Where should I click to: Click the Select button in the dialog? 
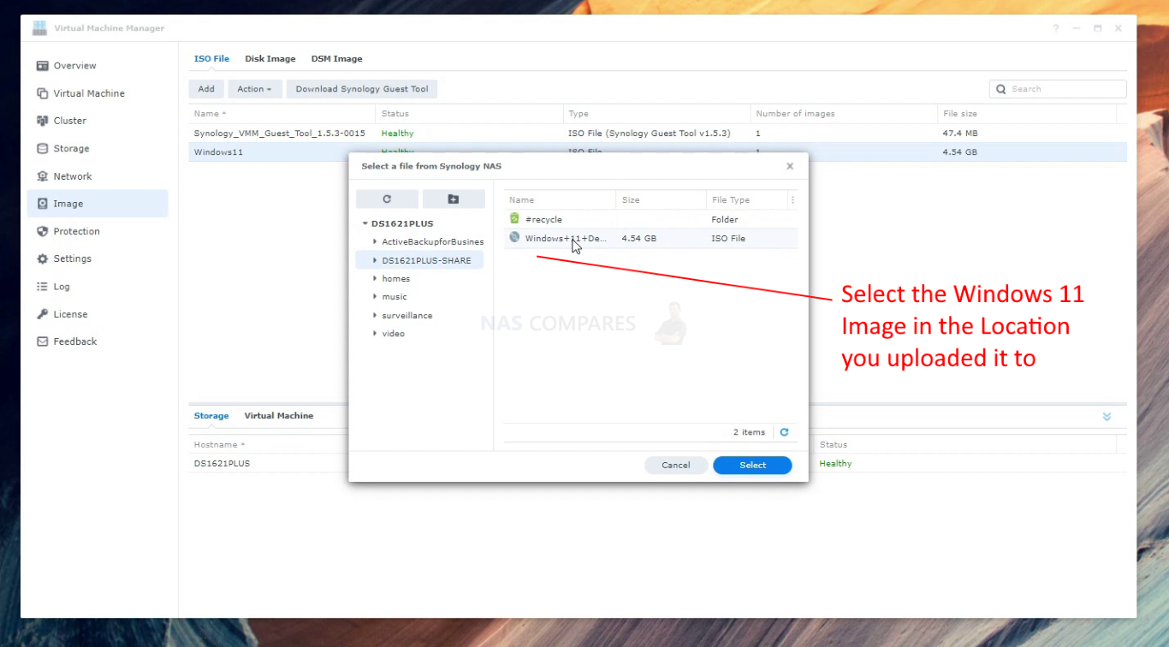753,466
